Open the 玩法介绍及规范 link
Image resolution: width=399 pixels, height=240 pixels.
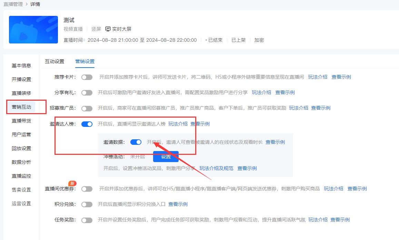217,168
